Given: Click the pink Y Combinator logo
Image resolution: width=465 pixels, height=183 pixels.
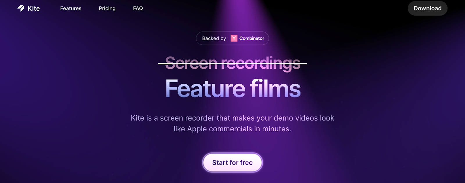Looking at the screenshot, I should tap(234, 38).
